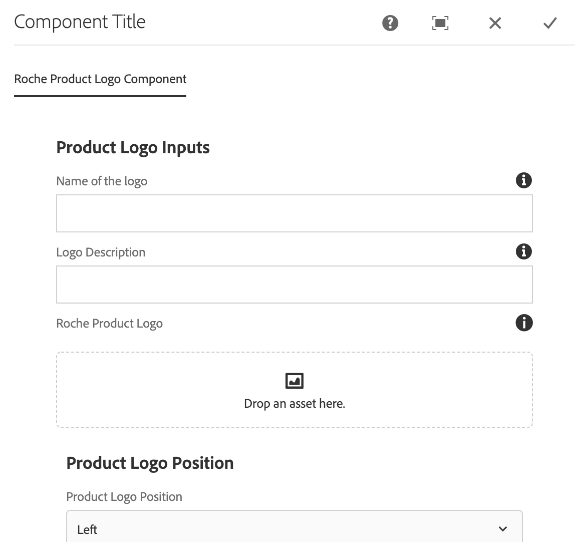Confirm the dialog with the checkmark icon

[x=550, y=23]
